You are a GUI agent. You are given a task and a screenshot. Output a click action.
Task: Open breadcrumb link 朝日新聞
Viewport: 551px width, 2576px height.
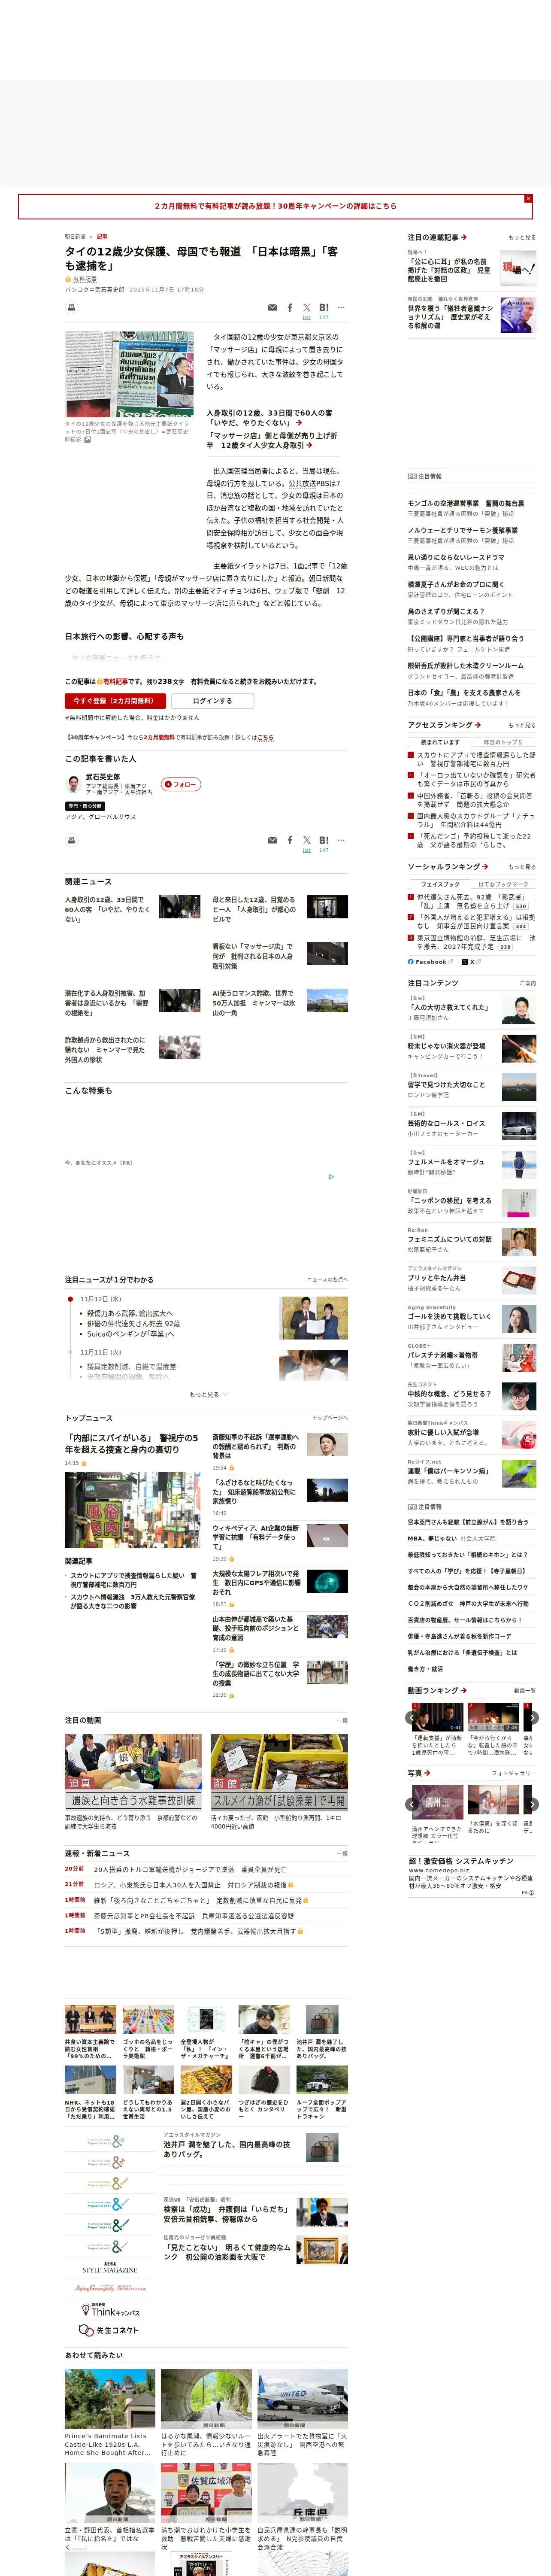coord(75,237)
